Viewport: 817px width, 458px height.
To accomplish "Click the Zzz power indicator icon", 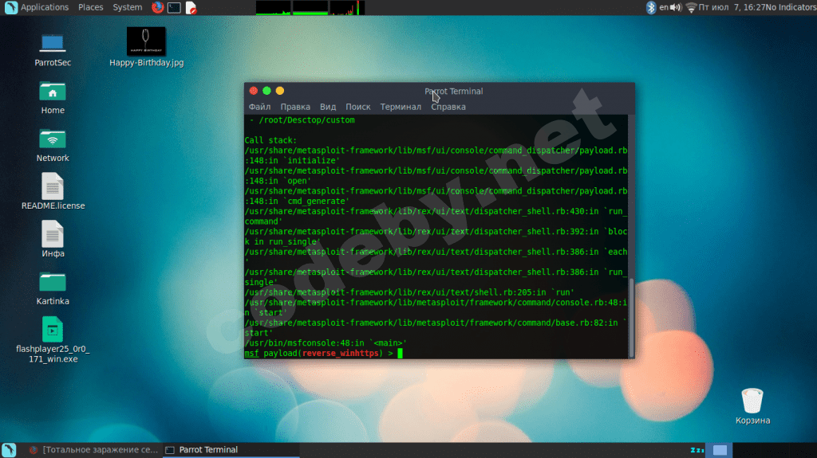I will pos(697,450).
